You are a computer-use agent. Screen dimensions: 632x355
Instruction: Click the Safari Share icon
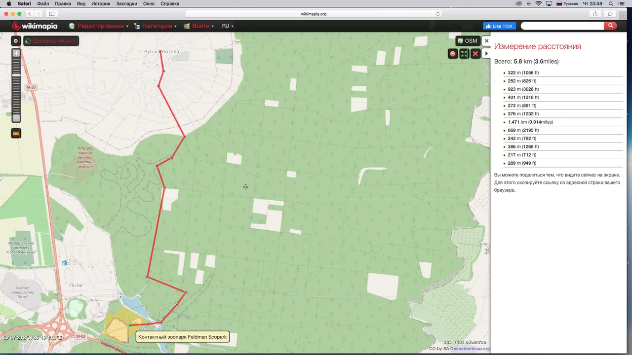coord(595,14)
